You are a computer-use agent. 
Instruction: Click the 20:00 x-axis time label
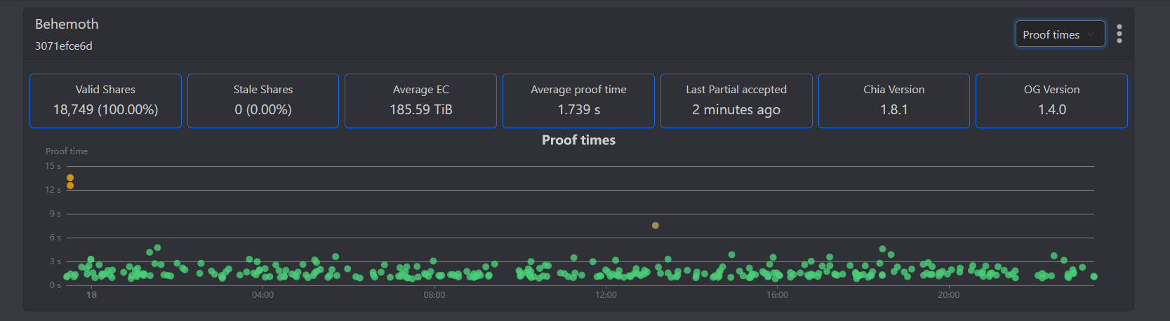coord(949,295)
